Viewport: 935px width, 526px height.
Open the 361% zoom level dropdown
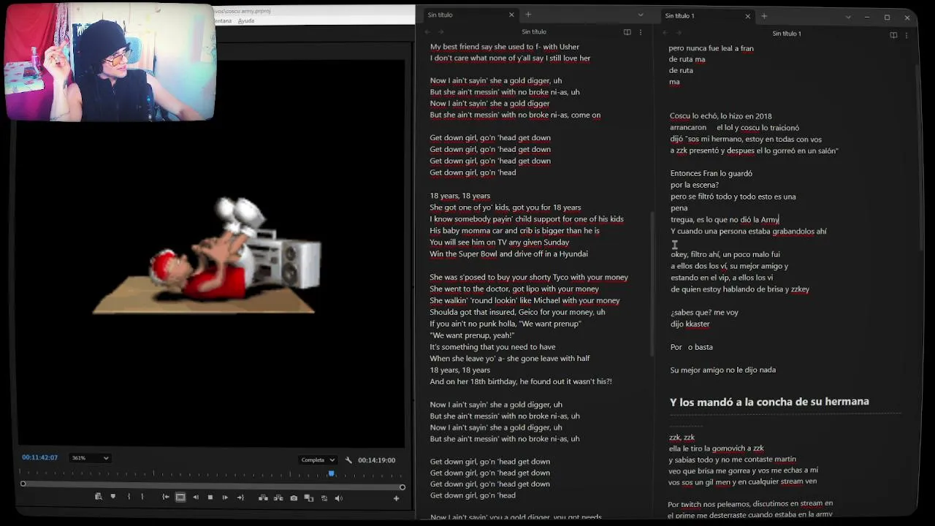pyautogui.click(x=90, y=458)
